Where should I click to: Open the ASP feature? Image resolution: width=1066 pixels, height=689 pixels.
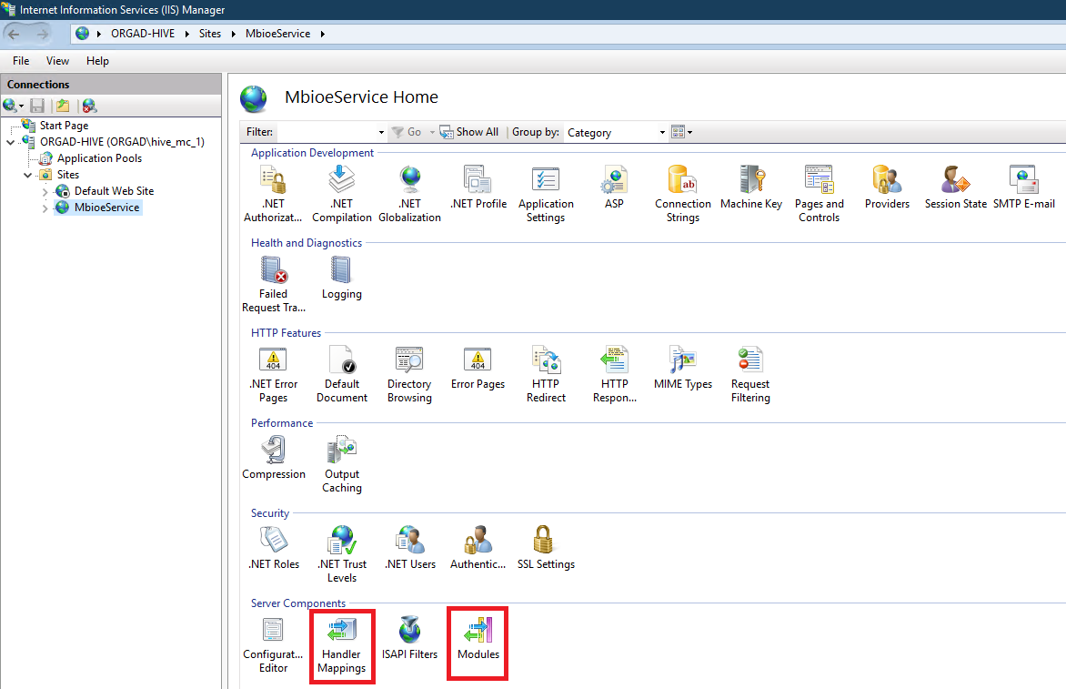click(614, 187)
